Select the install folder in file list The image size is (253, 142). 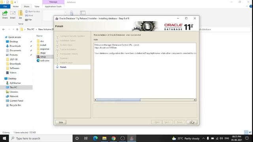tap(43, 45)
